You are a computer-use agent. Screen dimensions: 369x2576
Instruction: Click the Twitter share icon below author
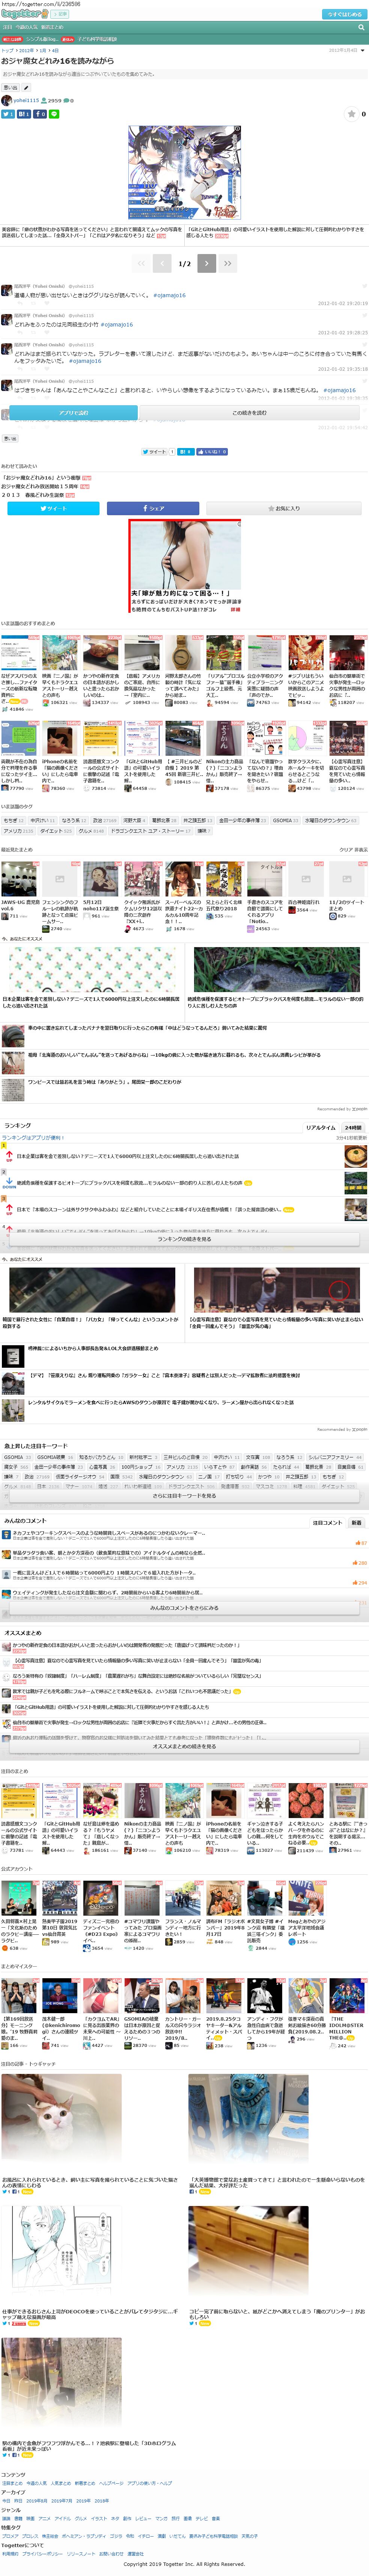pos(8,114)
